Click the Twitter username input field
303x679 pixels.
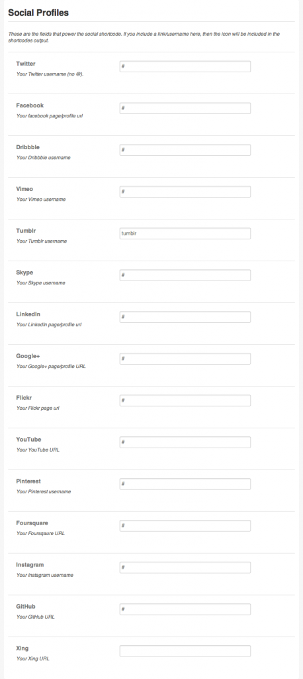tap(185, 66)
